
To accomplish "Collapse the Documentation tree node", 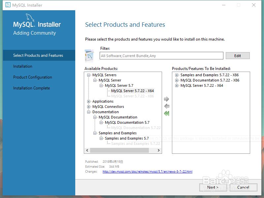I will (x=88, y=112).
